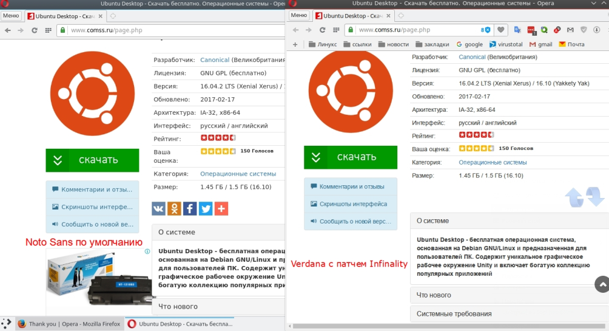This screenshot has width=609, height=331.
Task: Open Скриншоты интерфейса in right window
Action: point(351,204)
